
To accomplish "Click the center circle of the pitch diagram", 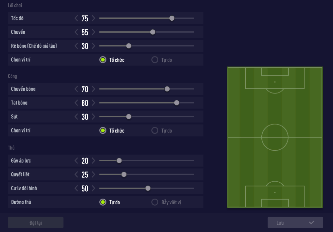I will 275,137.
